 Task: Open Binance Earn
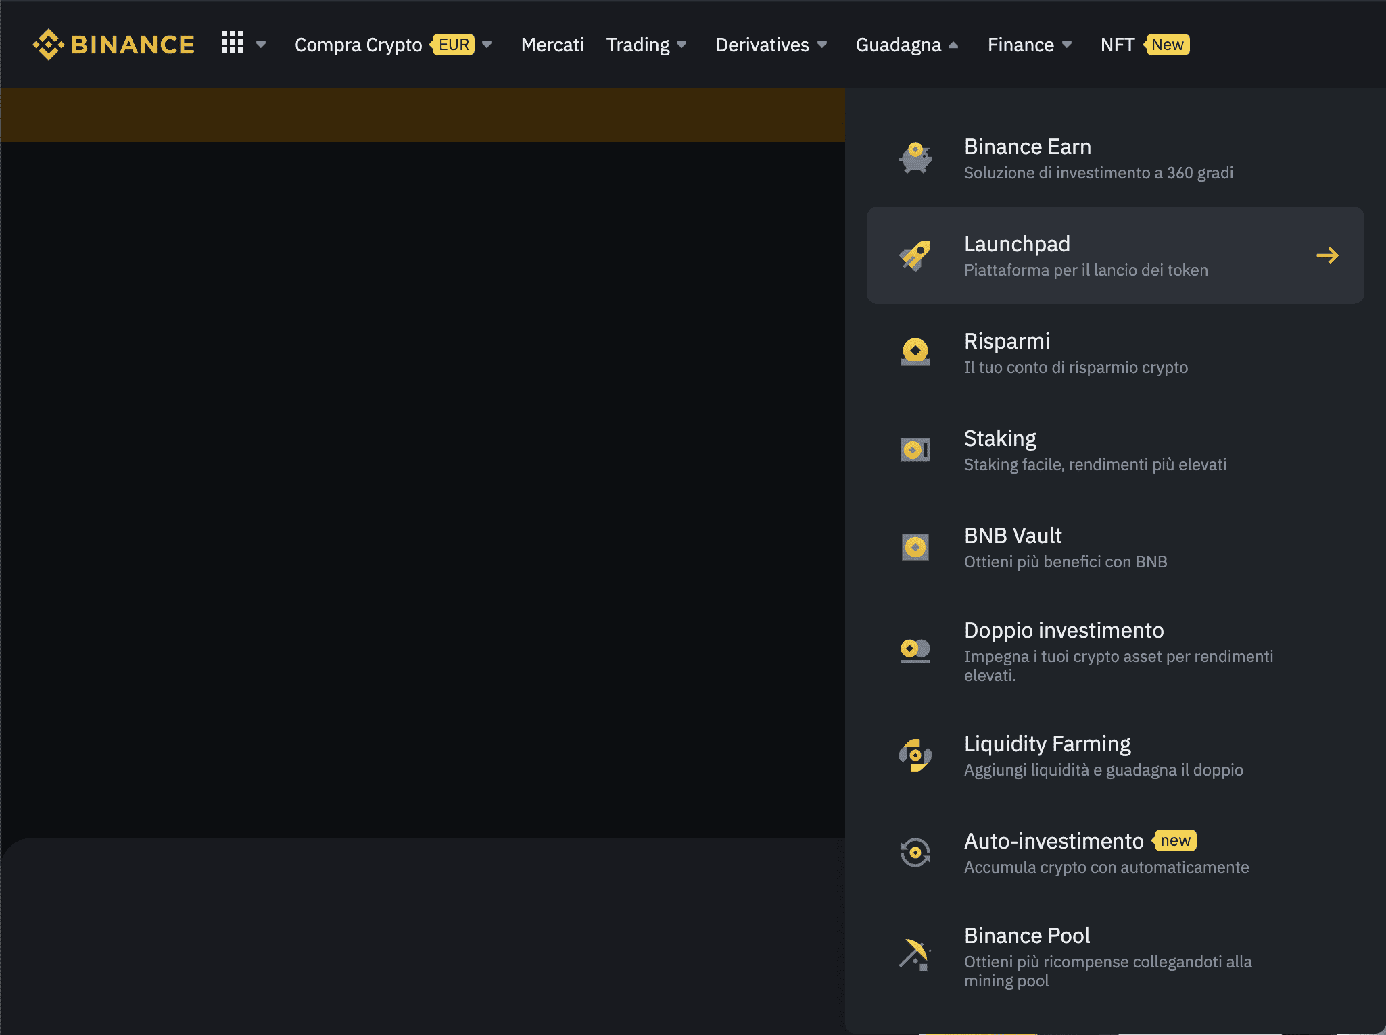(x=1116, y=158)
